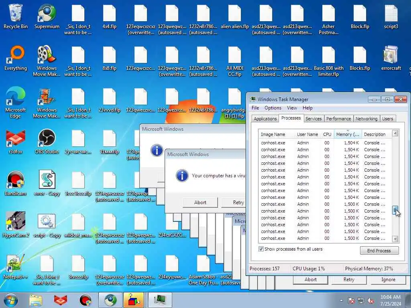Select the error - Copy script file
Viewport: 411px width, 308px height.
click(x=47, y=183)
